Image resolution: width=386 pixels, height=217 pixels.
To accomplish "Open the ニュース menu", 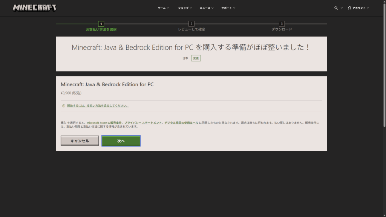I will point(207,8).
